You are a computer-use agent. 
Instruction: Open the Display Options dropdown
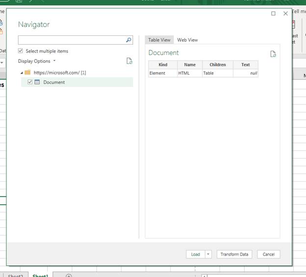(37, 61)
